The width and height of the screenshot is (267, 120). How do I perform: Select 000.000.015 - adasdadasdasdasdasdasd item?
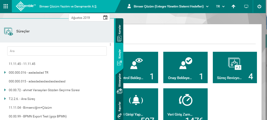coord(37,81)
